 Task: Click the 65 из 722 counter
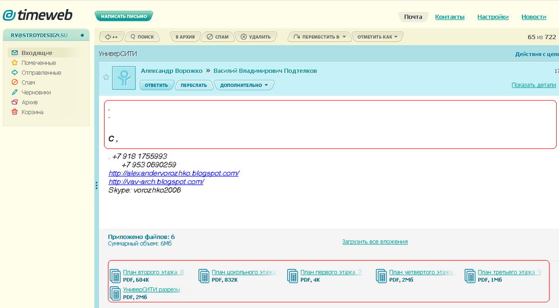point(542,37)
